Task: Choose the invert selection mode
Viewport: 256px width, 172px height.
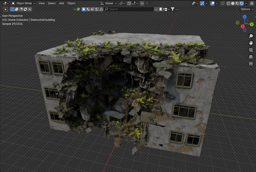Action: coord(25,9)
